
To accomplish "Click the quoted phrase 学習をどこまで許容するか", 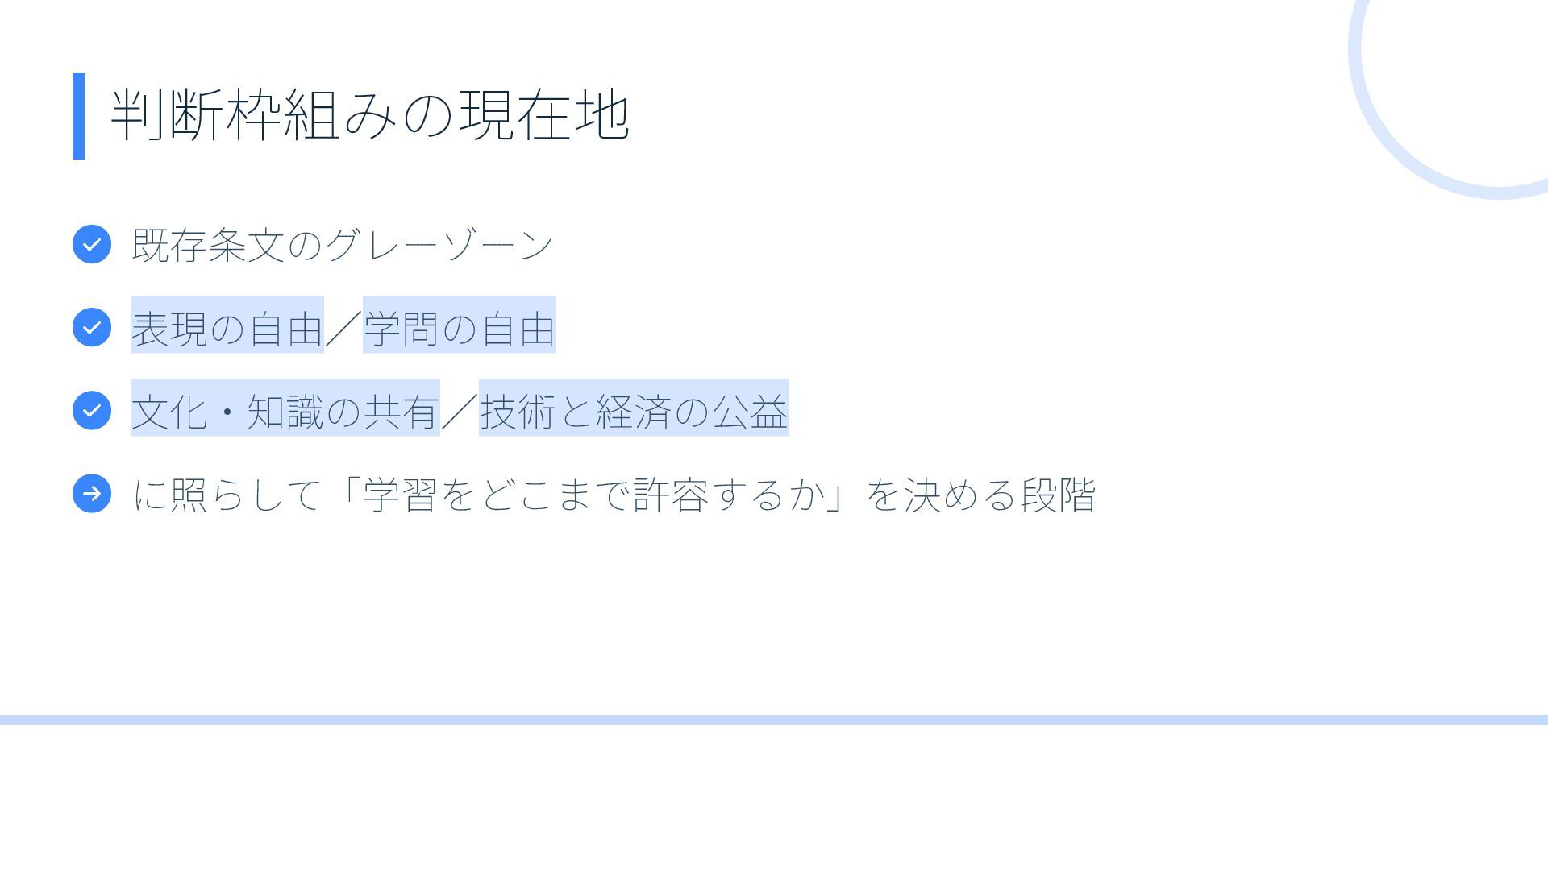I will (x=596, y=494).
